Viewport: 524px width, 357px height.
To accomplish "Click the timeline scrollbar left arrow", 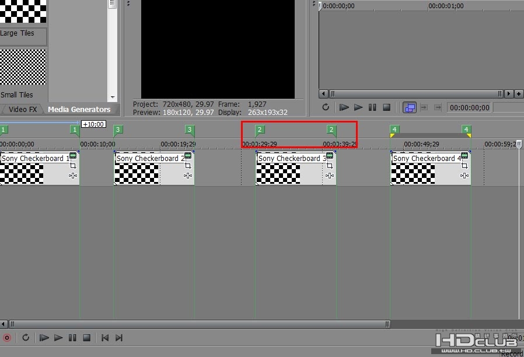I will click(x=4, y=324).
